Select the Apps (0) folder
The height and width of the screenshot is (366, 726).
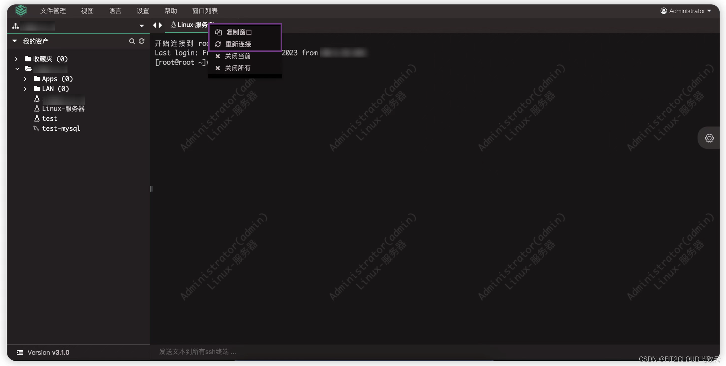57,79
